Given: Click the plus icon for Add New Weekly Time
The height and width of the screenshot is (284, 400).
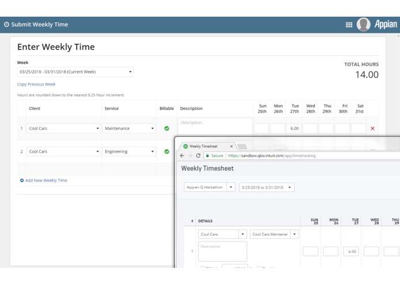Looking at the screenshot, I should [22, 181].
